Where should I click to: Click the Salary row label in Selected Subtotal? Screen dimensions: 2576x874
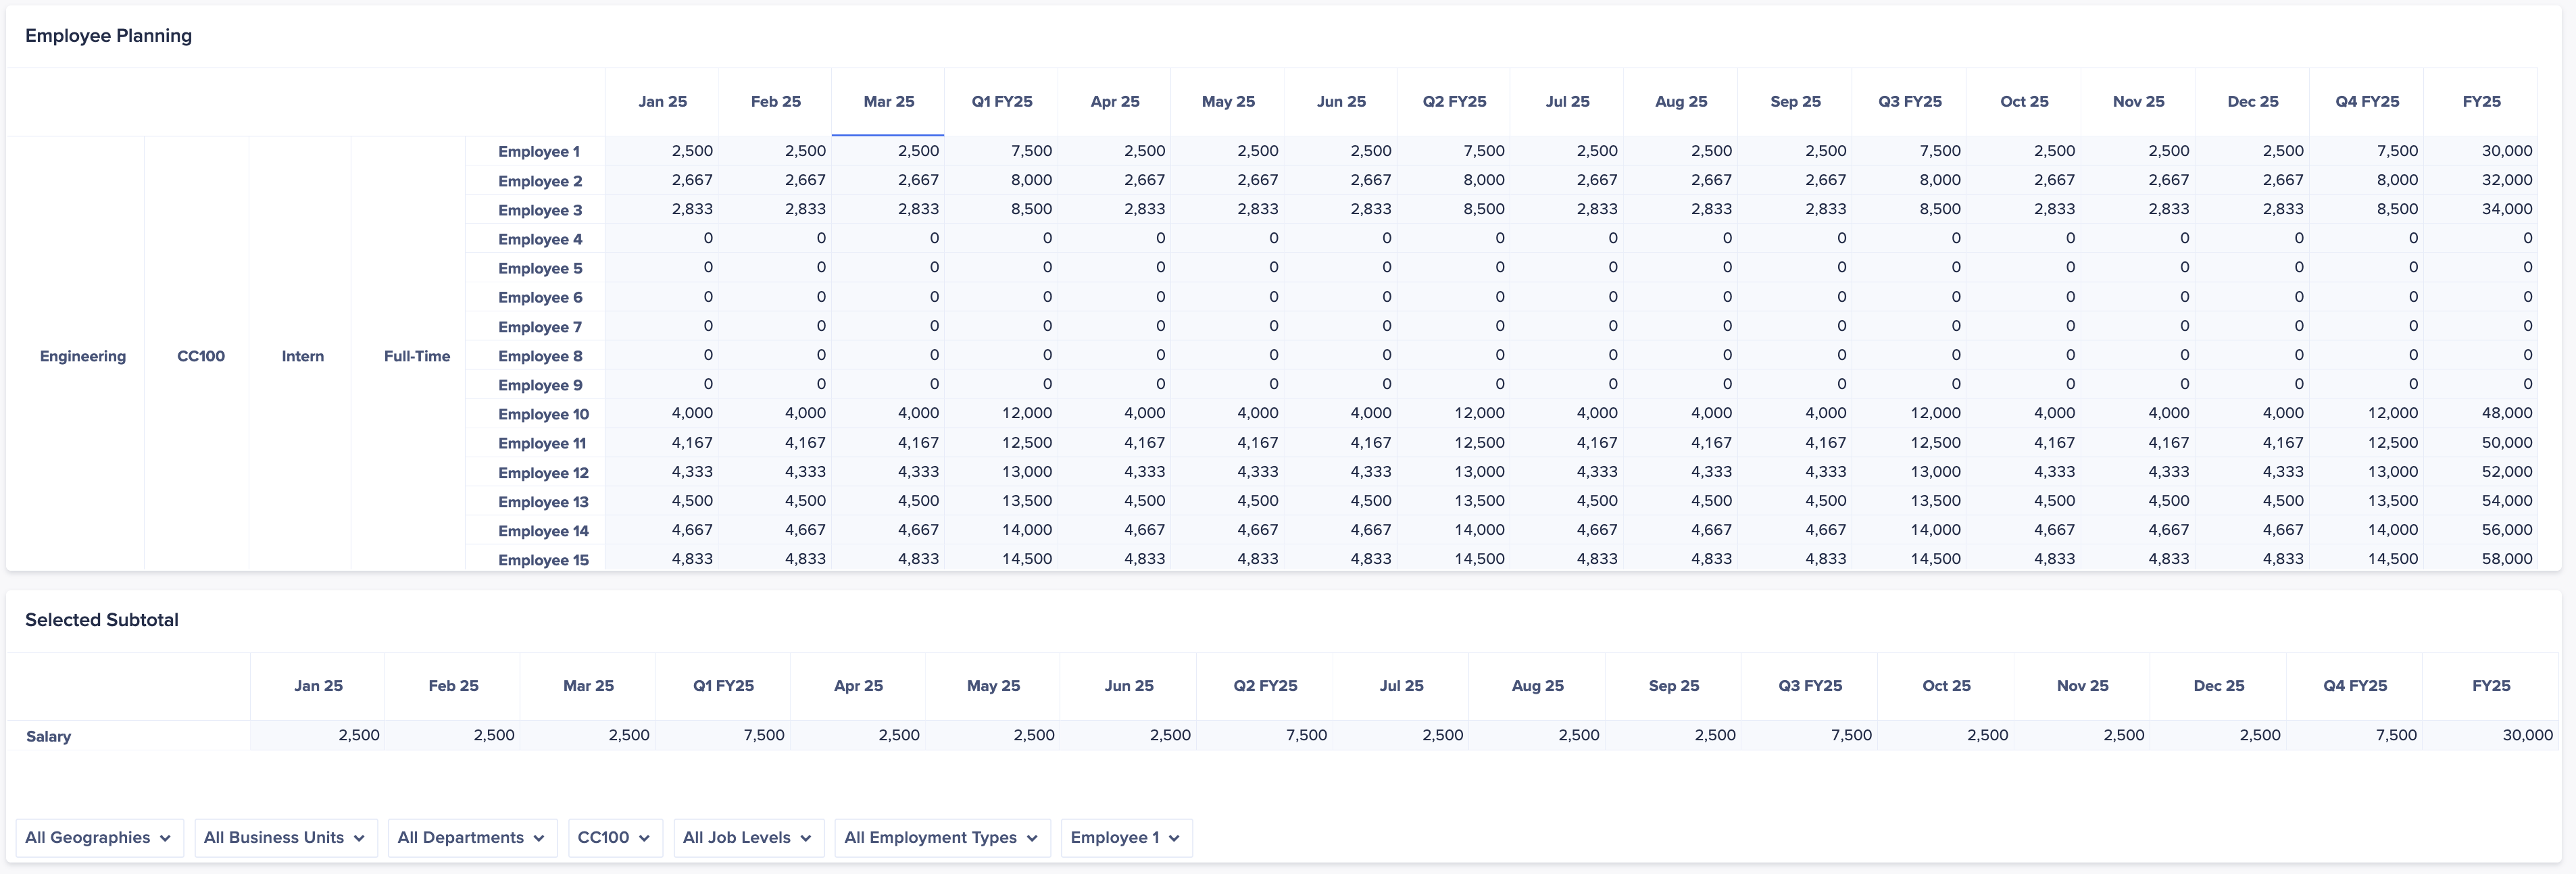click(48, 736)
